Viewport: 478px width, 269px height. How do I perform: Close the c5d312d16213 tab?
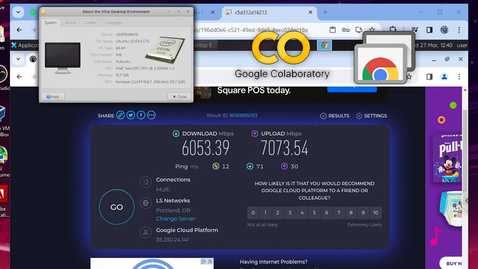coord(310,12)
